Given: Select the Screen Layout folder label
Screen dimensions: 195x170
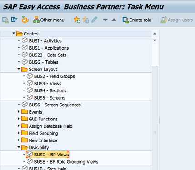Looking at the screenshot, I should click(x=43, y=70).
